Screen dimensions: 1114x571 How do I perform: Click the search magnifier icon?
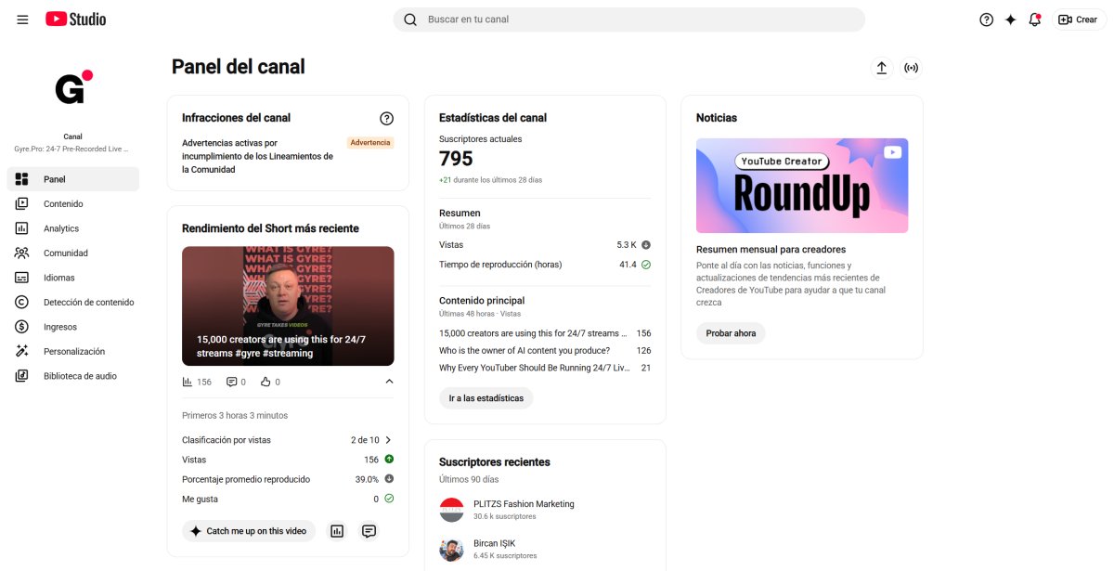pos(409,19)
